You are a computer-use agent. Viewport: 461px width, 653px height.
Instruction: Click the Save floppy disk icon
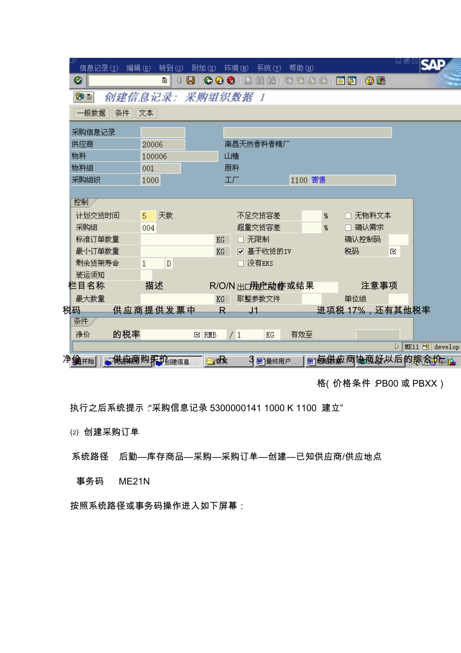[x=191, y=80]
